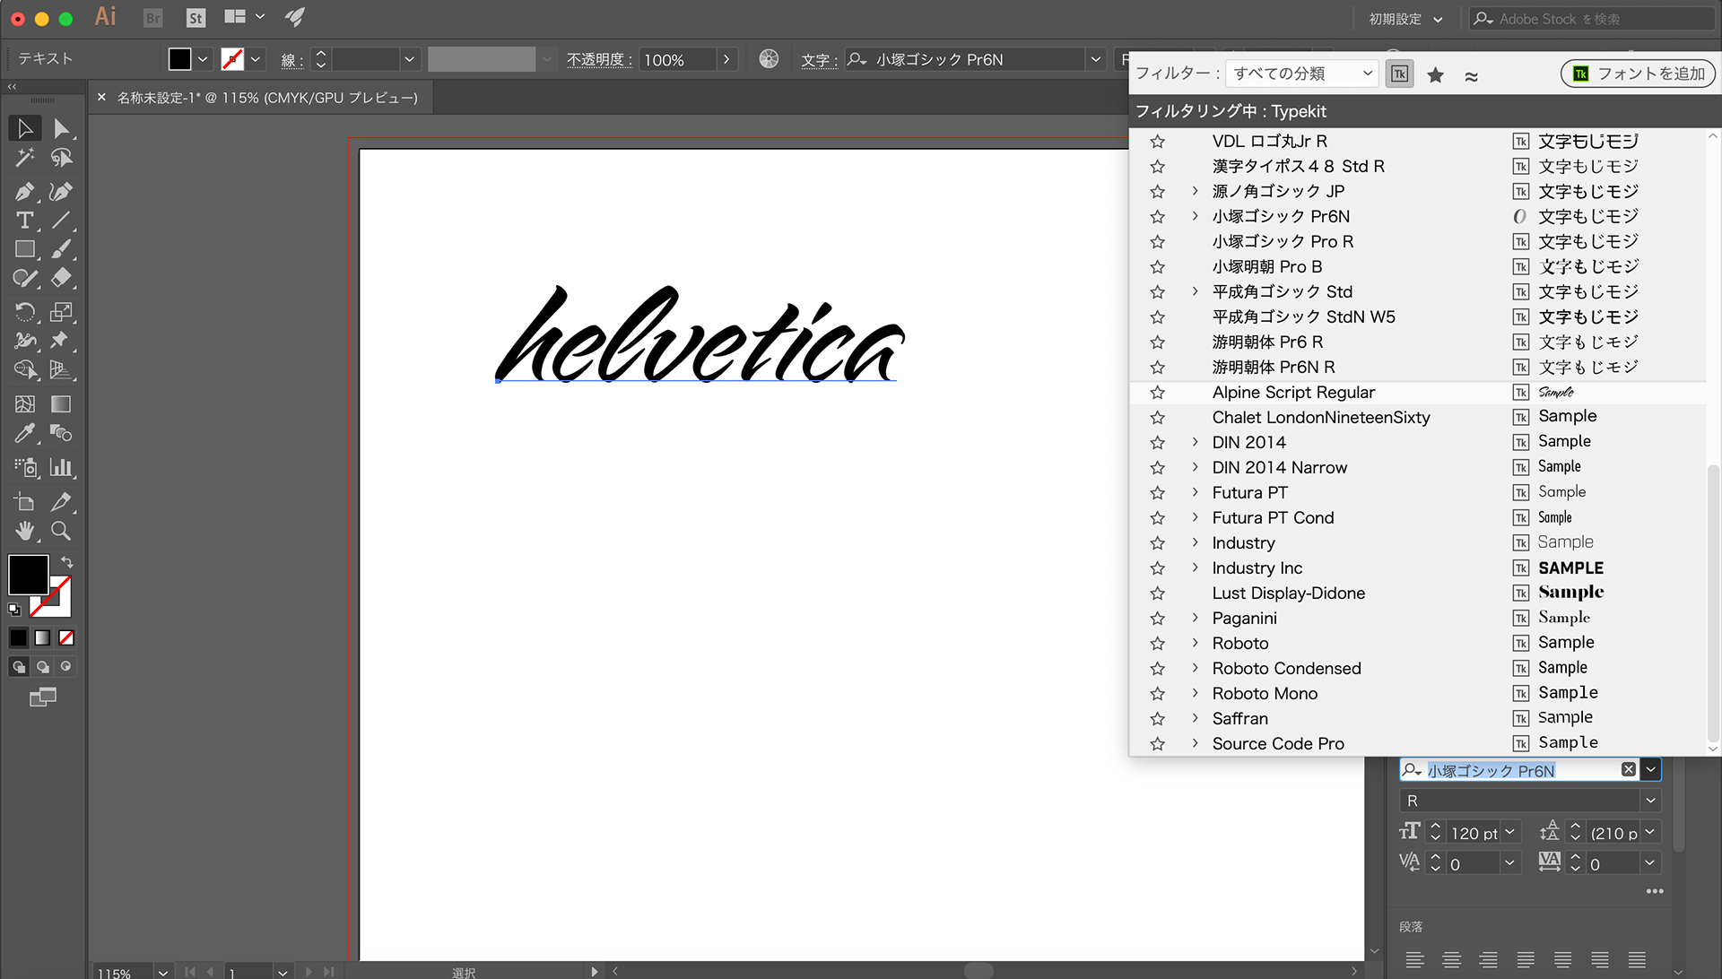The height and width of the screenshot is (979, 1722).
Task: Select the Paintbrush tool
Action: [x=61, y=249]
